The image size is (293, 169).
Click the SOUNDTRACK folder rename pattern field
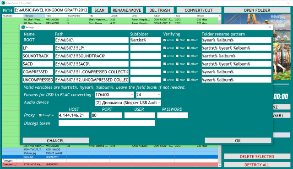[236, 56]
